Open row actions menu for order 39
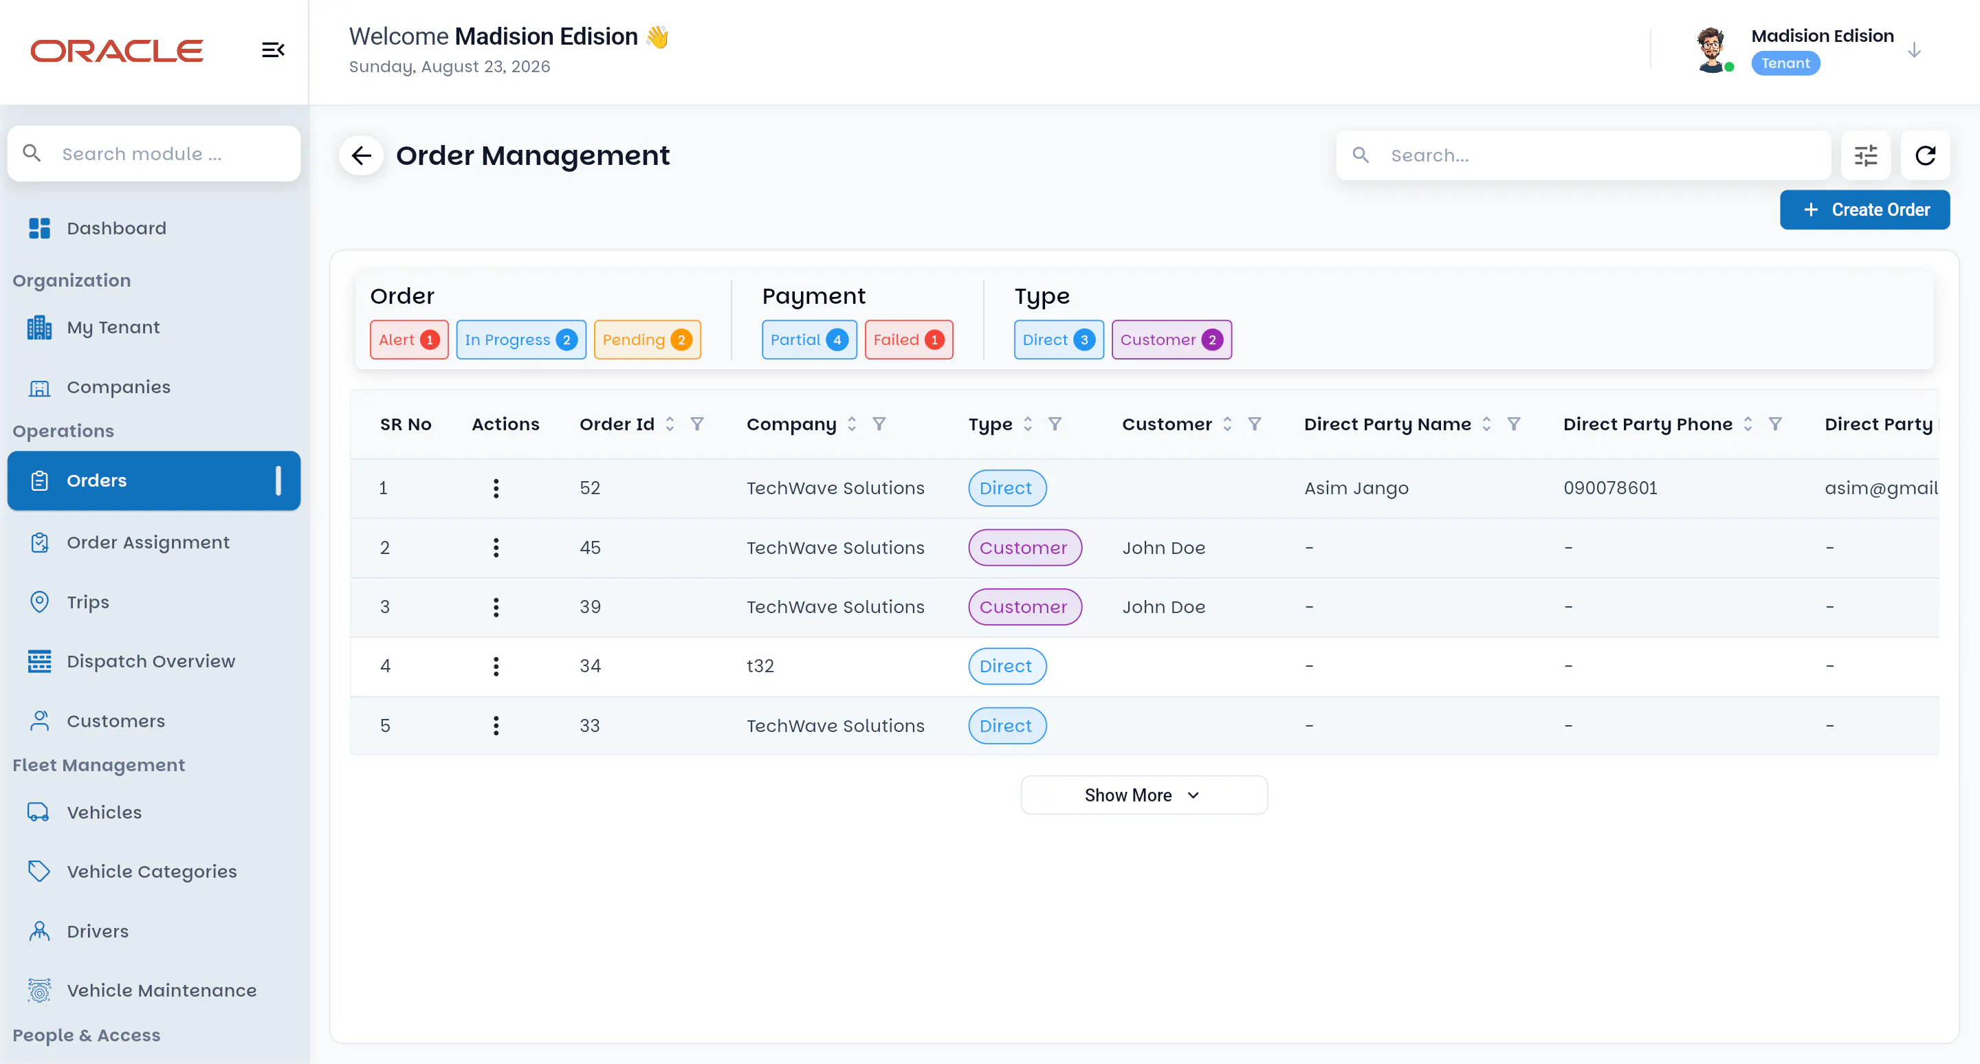 496,607
